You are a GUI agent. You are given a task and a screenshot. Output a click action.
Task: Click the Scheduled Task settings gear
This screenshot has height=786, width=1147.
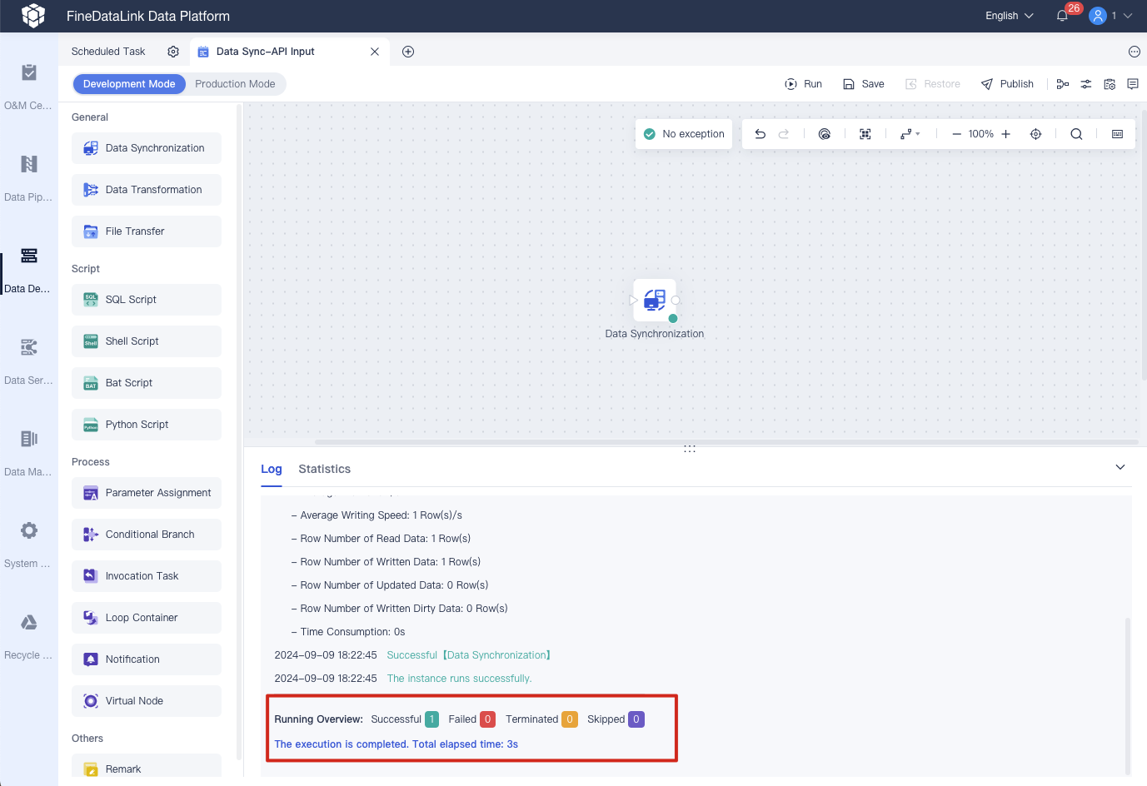tap(173, 52)
